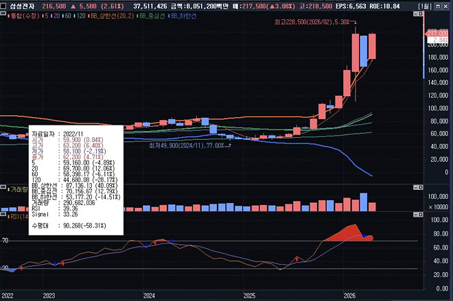Image resolution: width=453 pixels, height=301 pixels.
Task: Close price panel with its small X icon
Action: 420,14
